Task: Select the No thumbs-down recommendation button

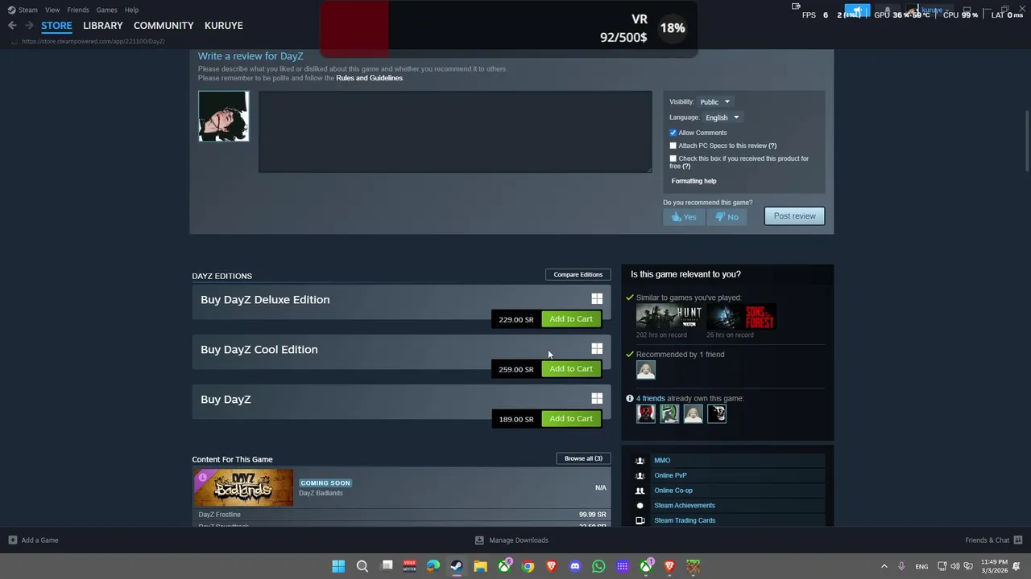Action: (727, 217)
